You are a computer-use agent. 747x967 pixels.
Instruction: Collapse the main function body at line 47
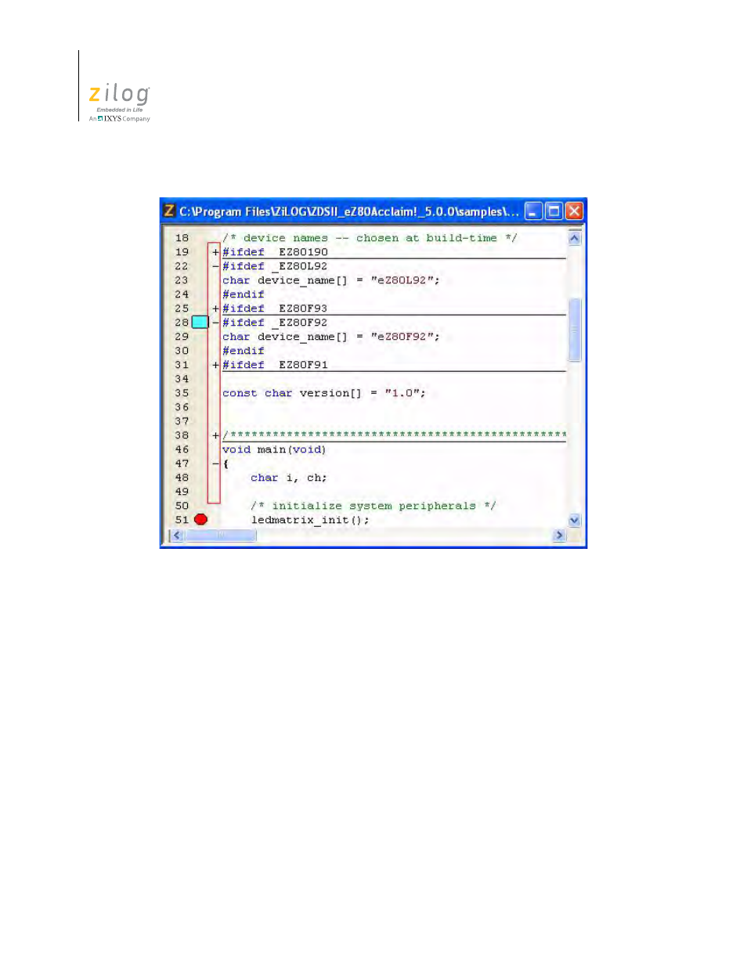pos(215,464)
